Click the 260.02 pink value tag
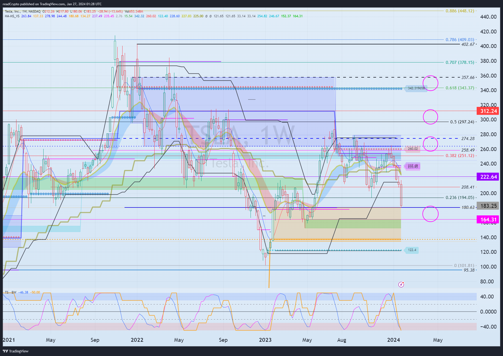Viewport: 503px width, 356px height. [413, 149]
